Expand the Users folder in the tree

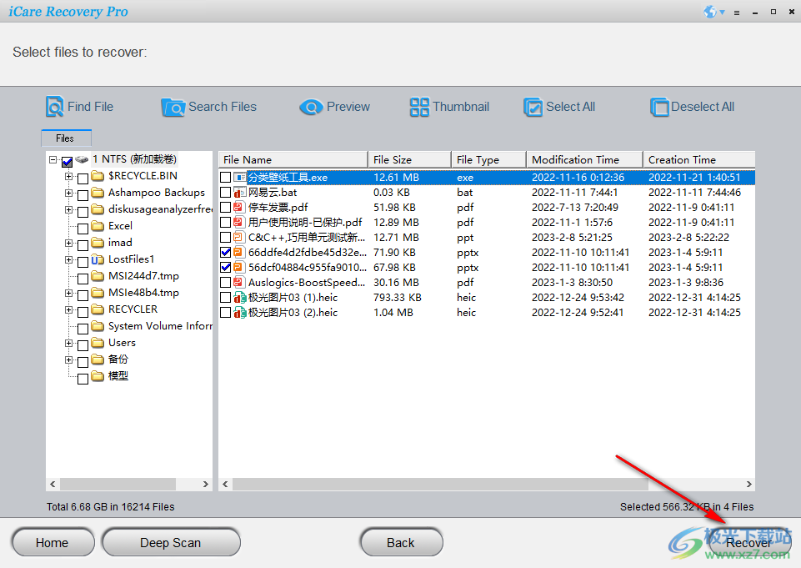pos(69,342)
